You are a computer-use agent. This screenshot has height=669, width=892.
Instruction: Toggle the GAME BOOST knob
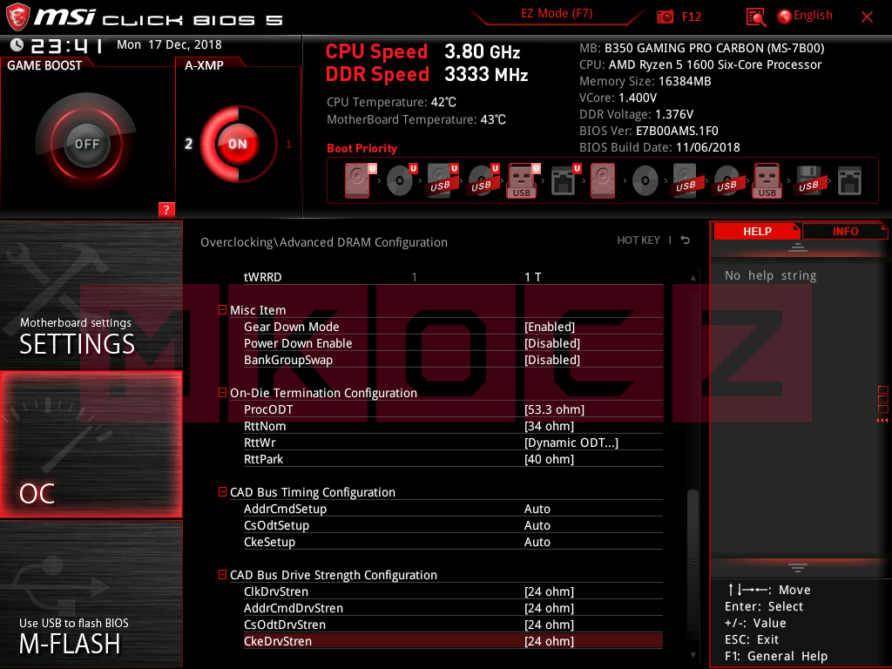[86, 144]
